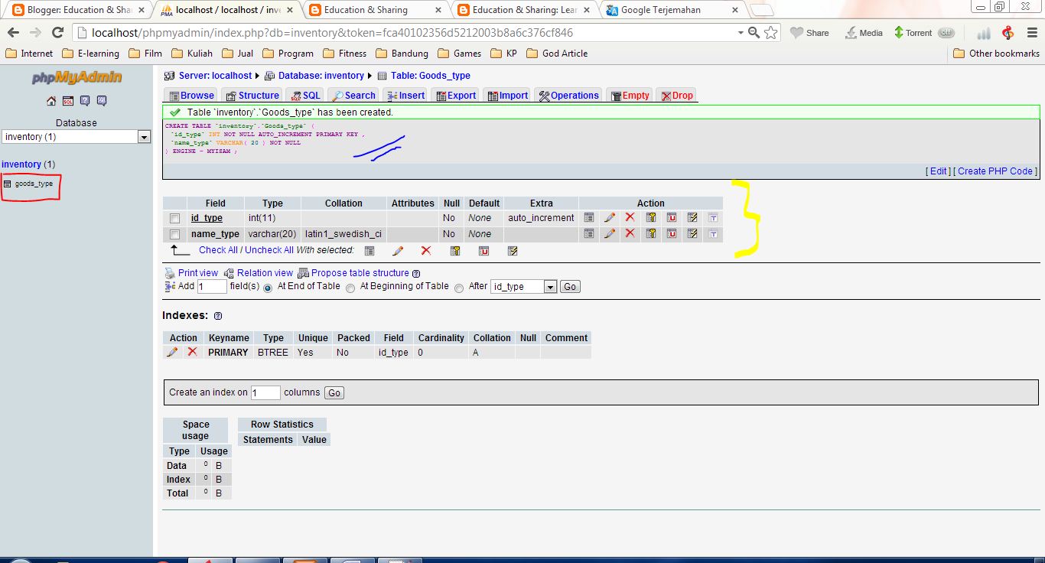This screenshot has width=1045, height=563.
Task: Edit the PRIMARY index under Indexes
Action: [x=172, y=352]
